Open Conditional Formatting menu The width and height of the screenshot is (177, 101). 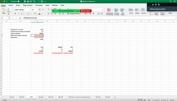pos(109,10)
